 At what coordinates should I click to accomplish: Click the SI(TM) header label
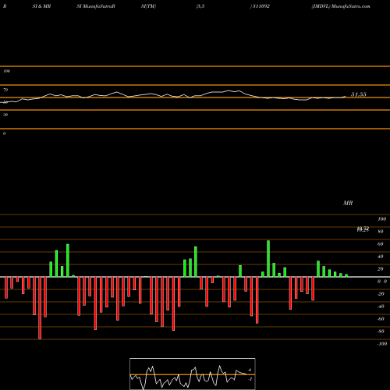pos(148,6)
